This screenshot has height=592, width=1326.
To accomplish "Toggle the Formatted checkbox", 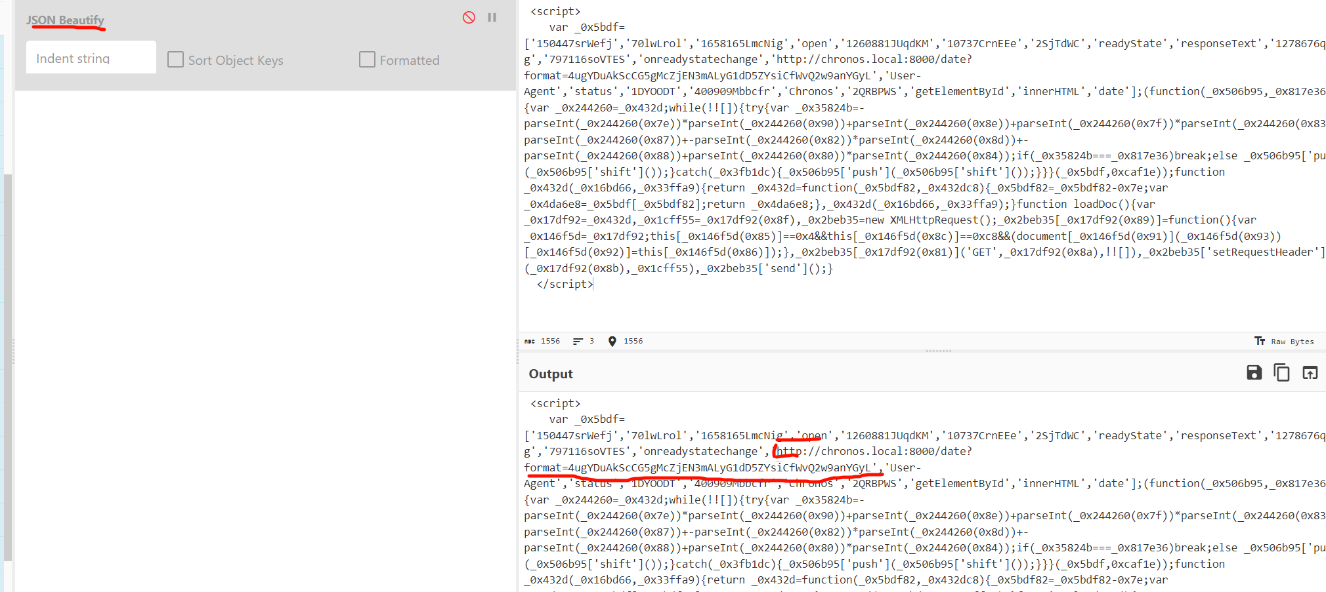I will pyautogui.click(x=367, y=60).
